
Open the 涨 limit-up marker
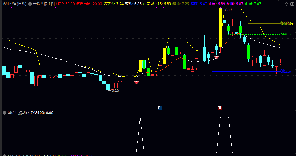point(220,108)
